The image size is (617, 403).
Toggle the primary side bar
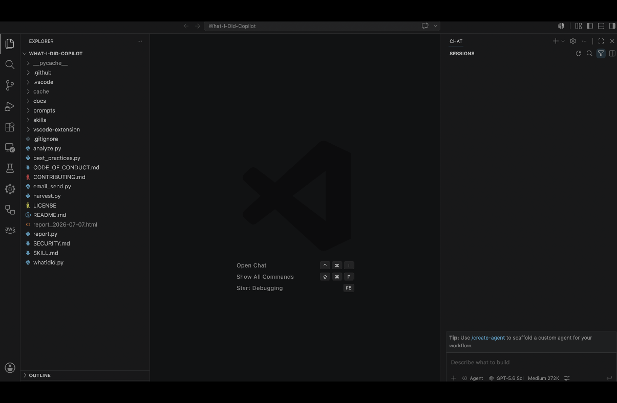(x=590, y=26)
